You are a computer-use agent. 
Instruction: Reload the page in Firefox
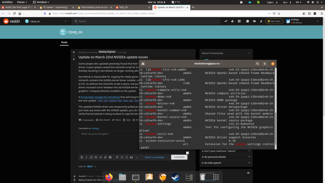pyautogui.click(x=14, y=13)
